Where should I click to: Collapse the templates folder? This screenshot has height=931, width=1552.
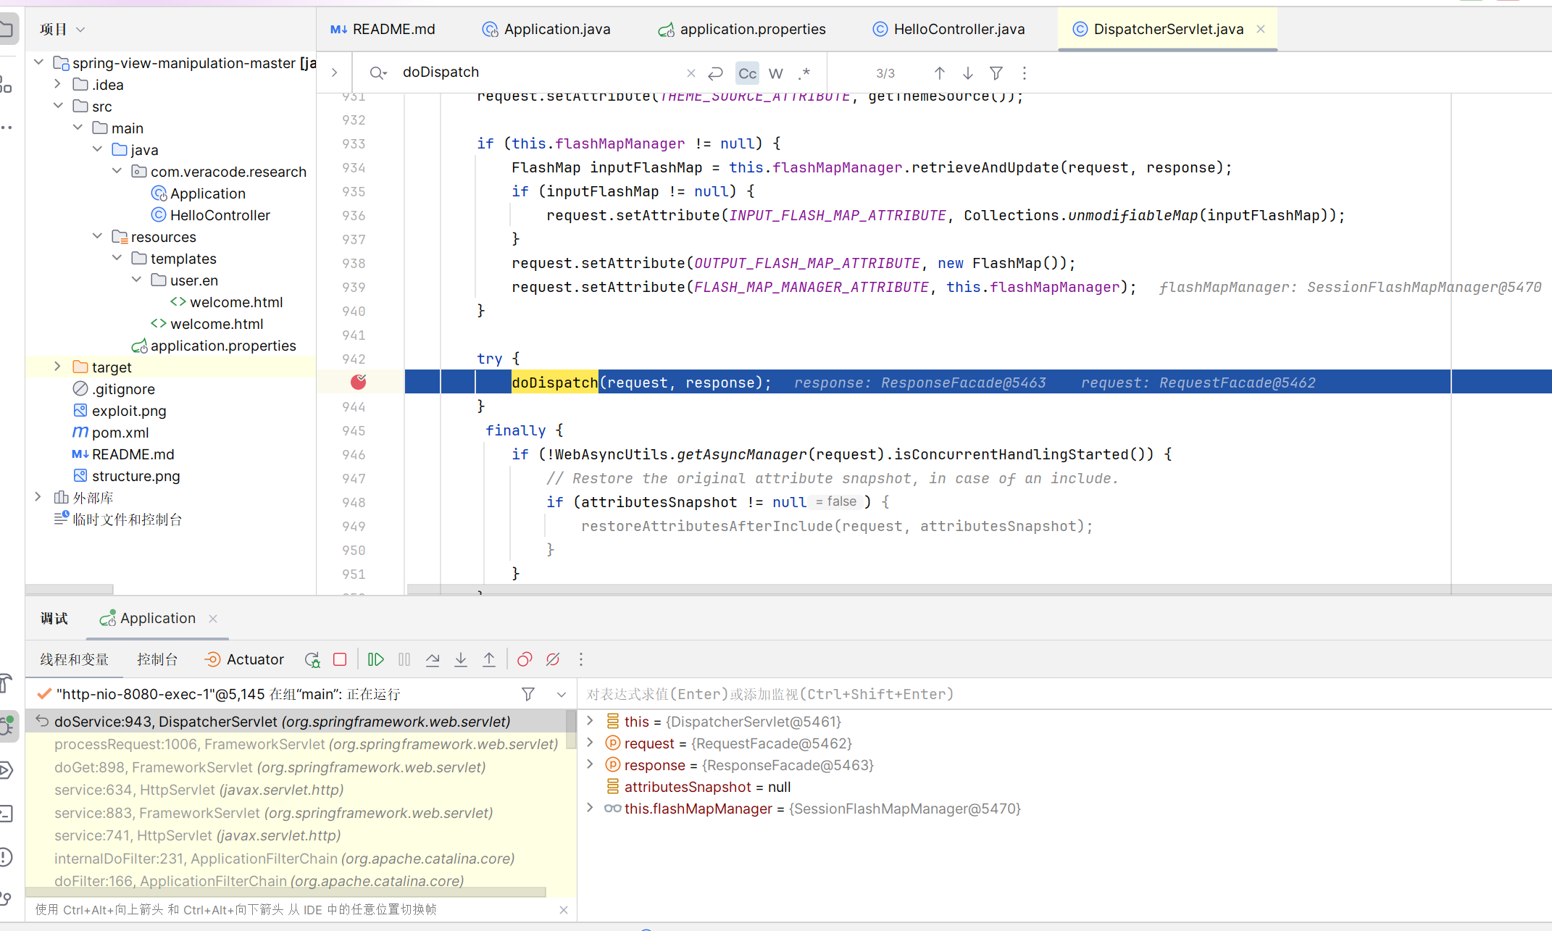point(117,258)
